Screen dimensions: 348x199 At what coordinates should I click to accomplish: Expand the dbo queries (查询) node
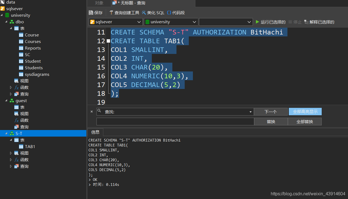11,94
